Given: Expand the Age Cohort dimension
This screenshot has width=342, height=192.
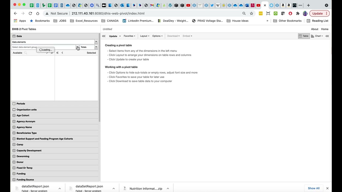Looking at the screenshot, I should [x=55, y=115].
